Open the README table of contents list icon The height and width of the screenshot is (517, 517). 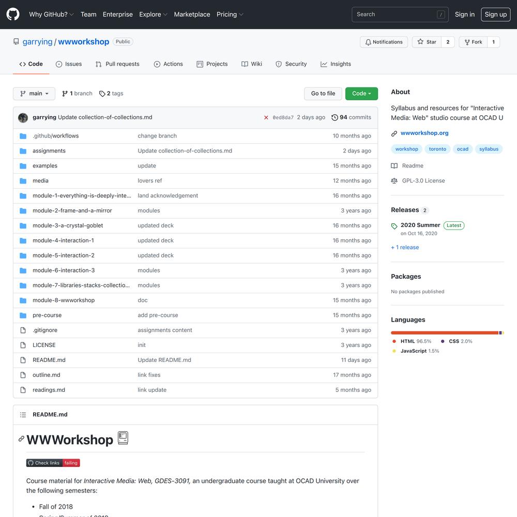(23, 415)
